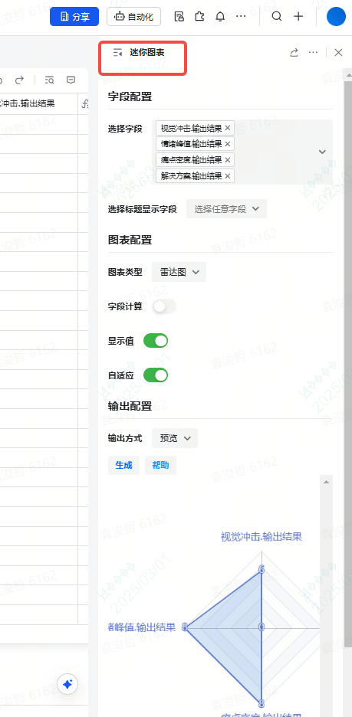
Task: Expand the 雷达图 chart type dropdown
Action: point(179,272)
